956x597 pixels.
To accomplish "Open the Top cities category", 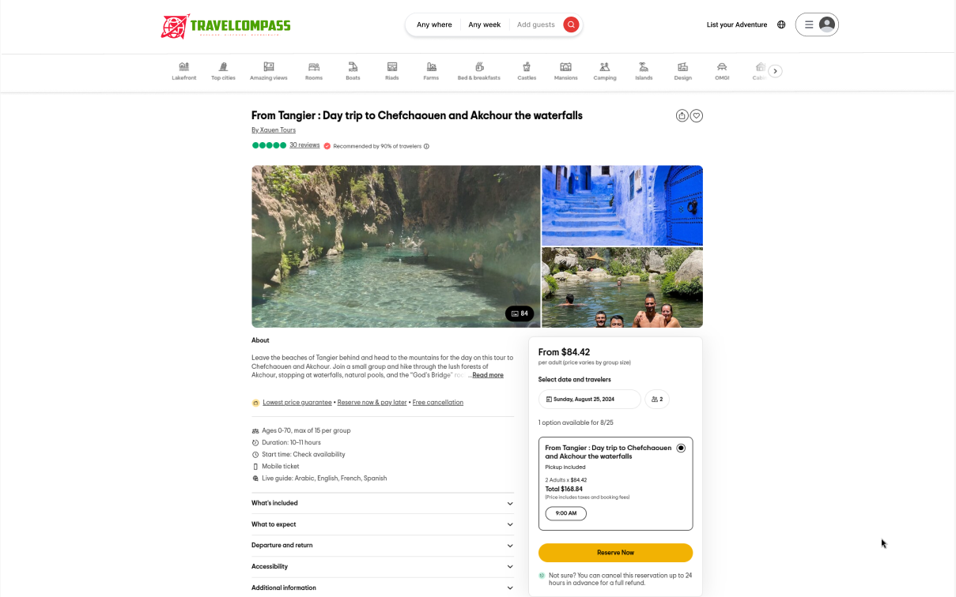I will coord(223,71).
